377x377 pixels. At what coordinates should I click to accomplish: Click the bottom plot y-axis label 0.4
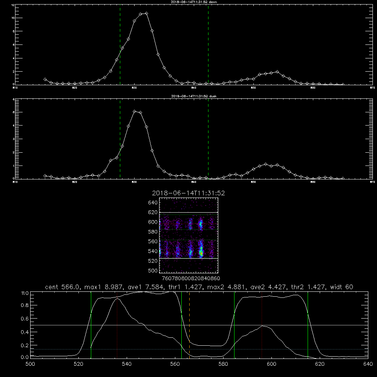point(25,332)
